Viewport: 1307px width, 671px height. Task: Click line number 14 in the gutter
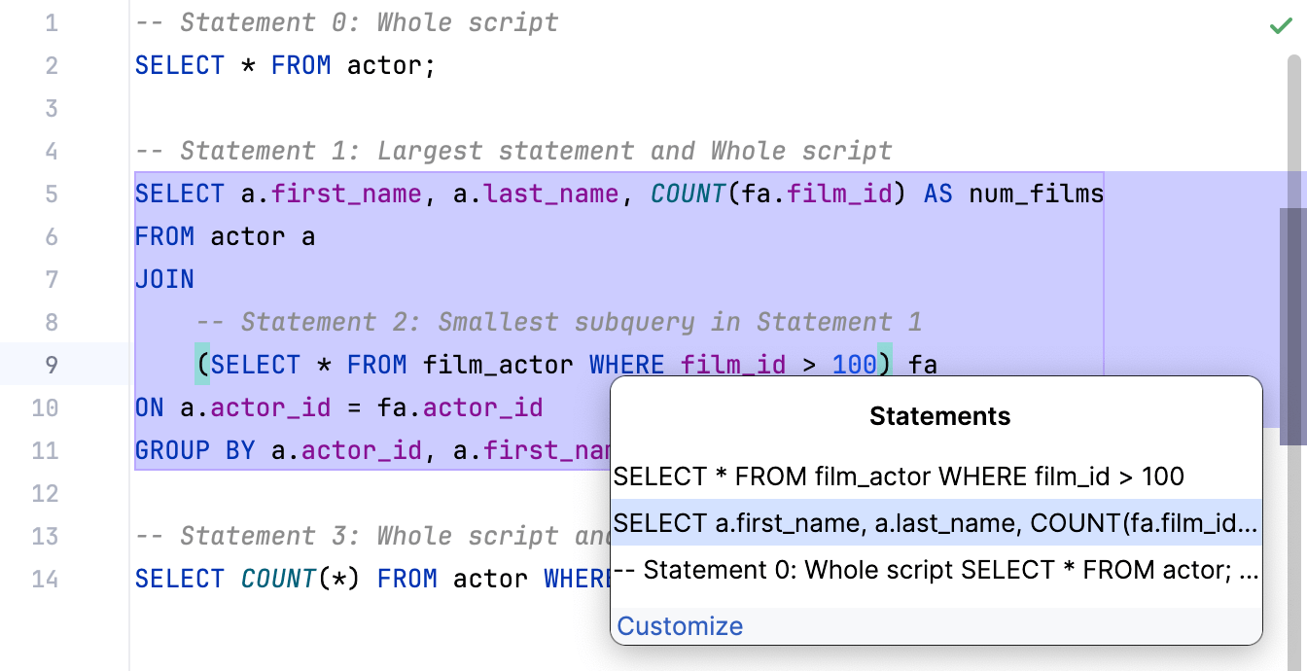(45, 579)
